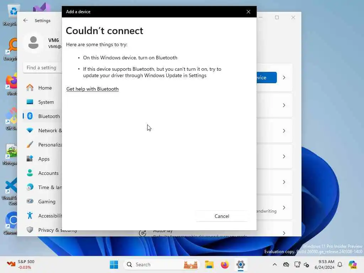Open the Windows Start menu
364x273 pixels.
tap(114, 264)
